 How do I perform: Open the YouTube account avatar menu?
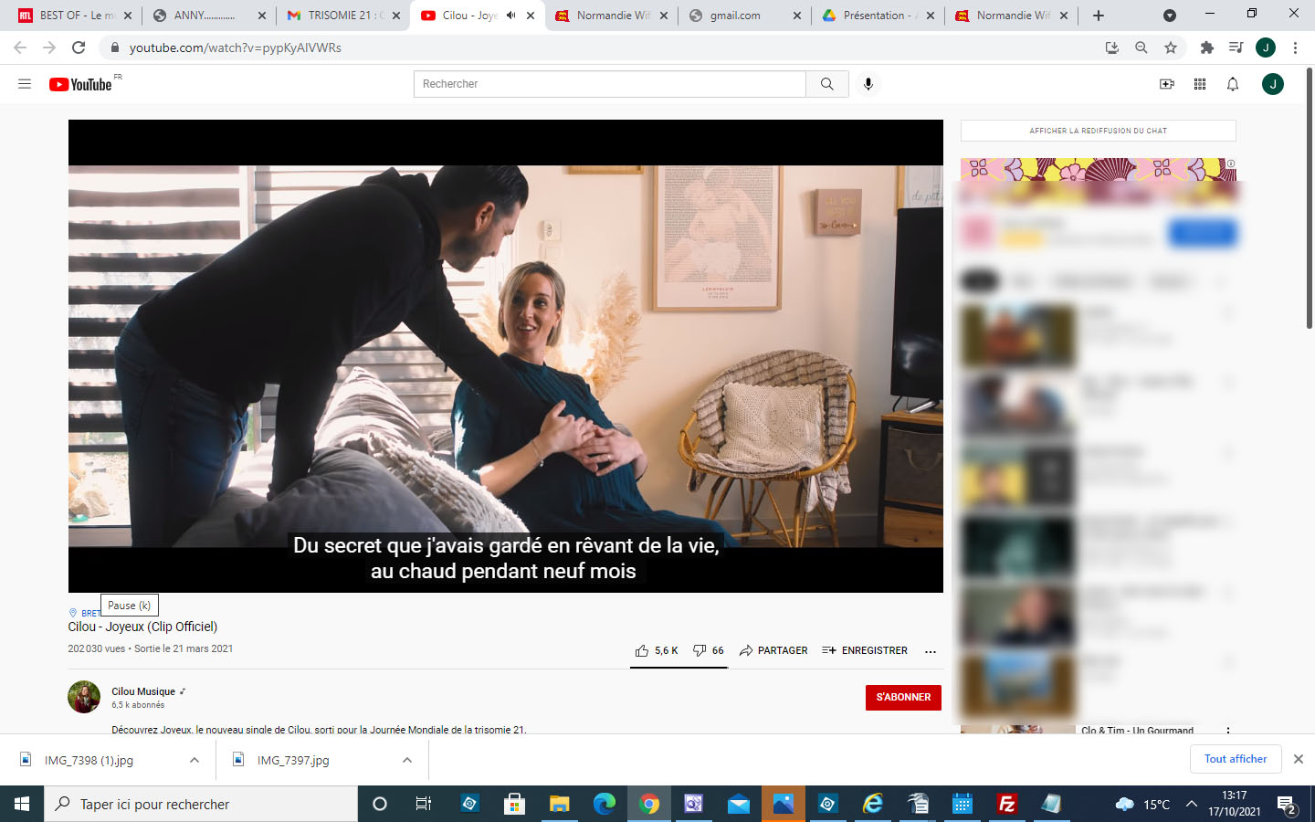(1273, 84)
